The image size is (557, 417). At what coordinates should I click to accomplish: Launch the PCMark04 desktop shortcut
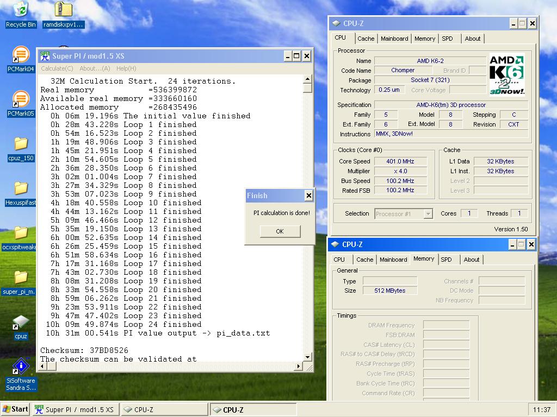(21, 59)
